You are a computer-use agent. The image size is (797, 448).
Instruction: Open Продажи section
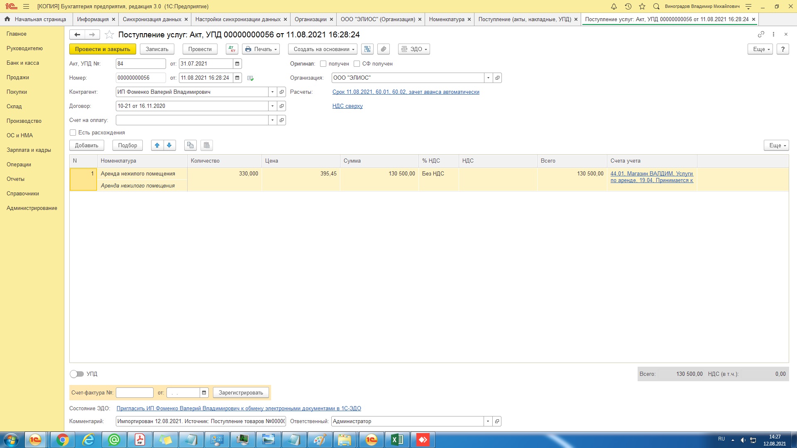click(x=18, y=78)
